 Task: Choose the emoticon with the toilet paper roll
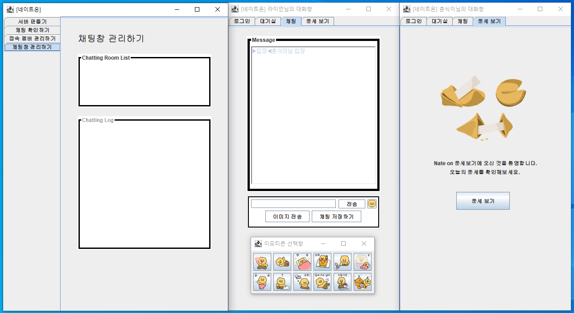click(x=302, y=282)
